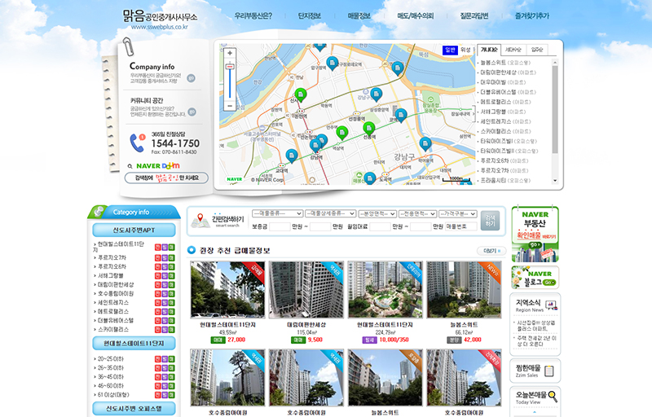Screen dimensions: 652x417
Task: Click the blue map pin near 도곡역
Action: 369,178
